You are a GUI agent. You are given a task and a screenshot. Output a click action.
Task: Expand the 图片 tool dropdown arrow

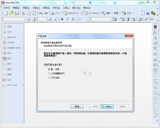pyautogui.click(x=22, y=59)
